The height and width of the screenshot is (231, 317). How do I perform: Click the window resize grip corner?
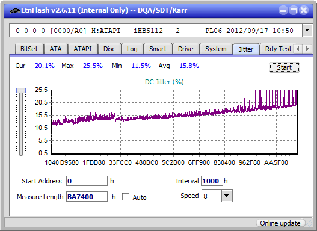pyautogui.click(x=309, y=224)
